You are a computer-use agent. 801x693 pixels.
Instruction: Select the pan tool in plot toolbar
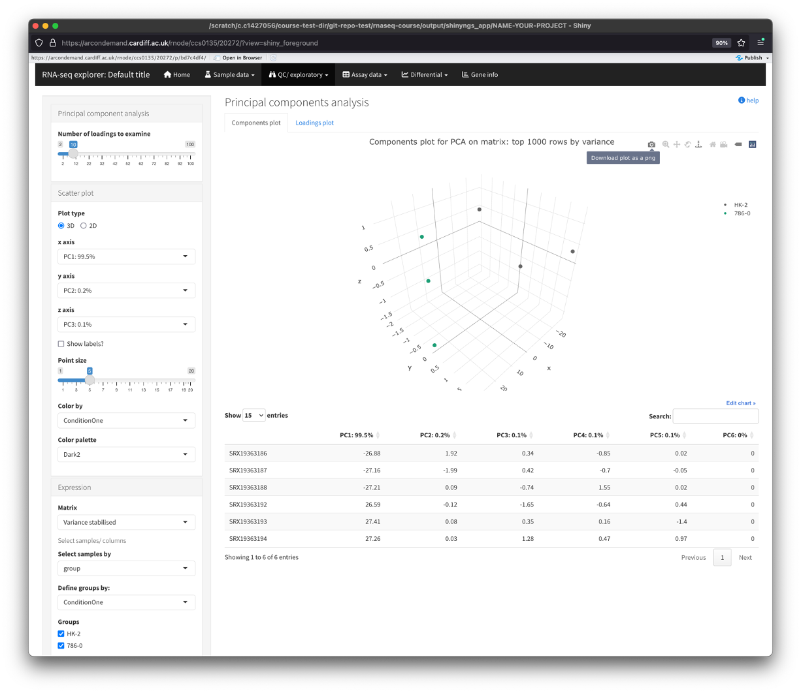[x=677, y=144]
